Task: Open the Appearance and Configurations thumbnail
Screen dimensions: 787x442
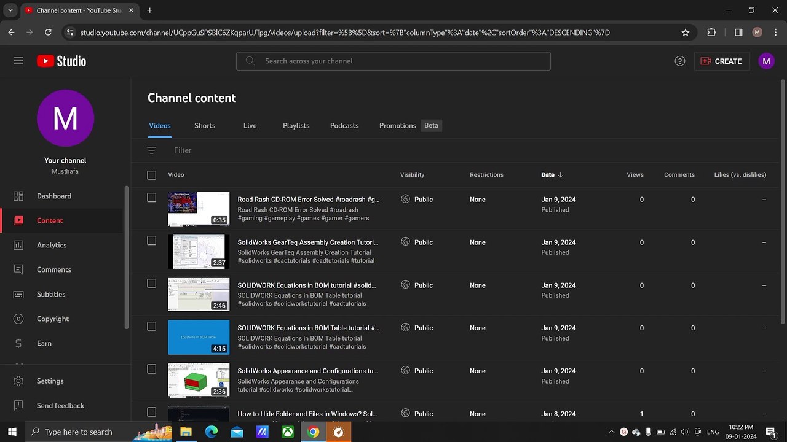Action: tap(199, 380)
